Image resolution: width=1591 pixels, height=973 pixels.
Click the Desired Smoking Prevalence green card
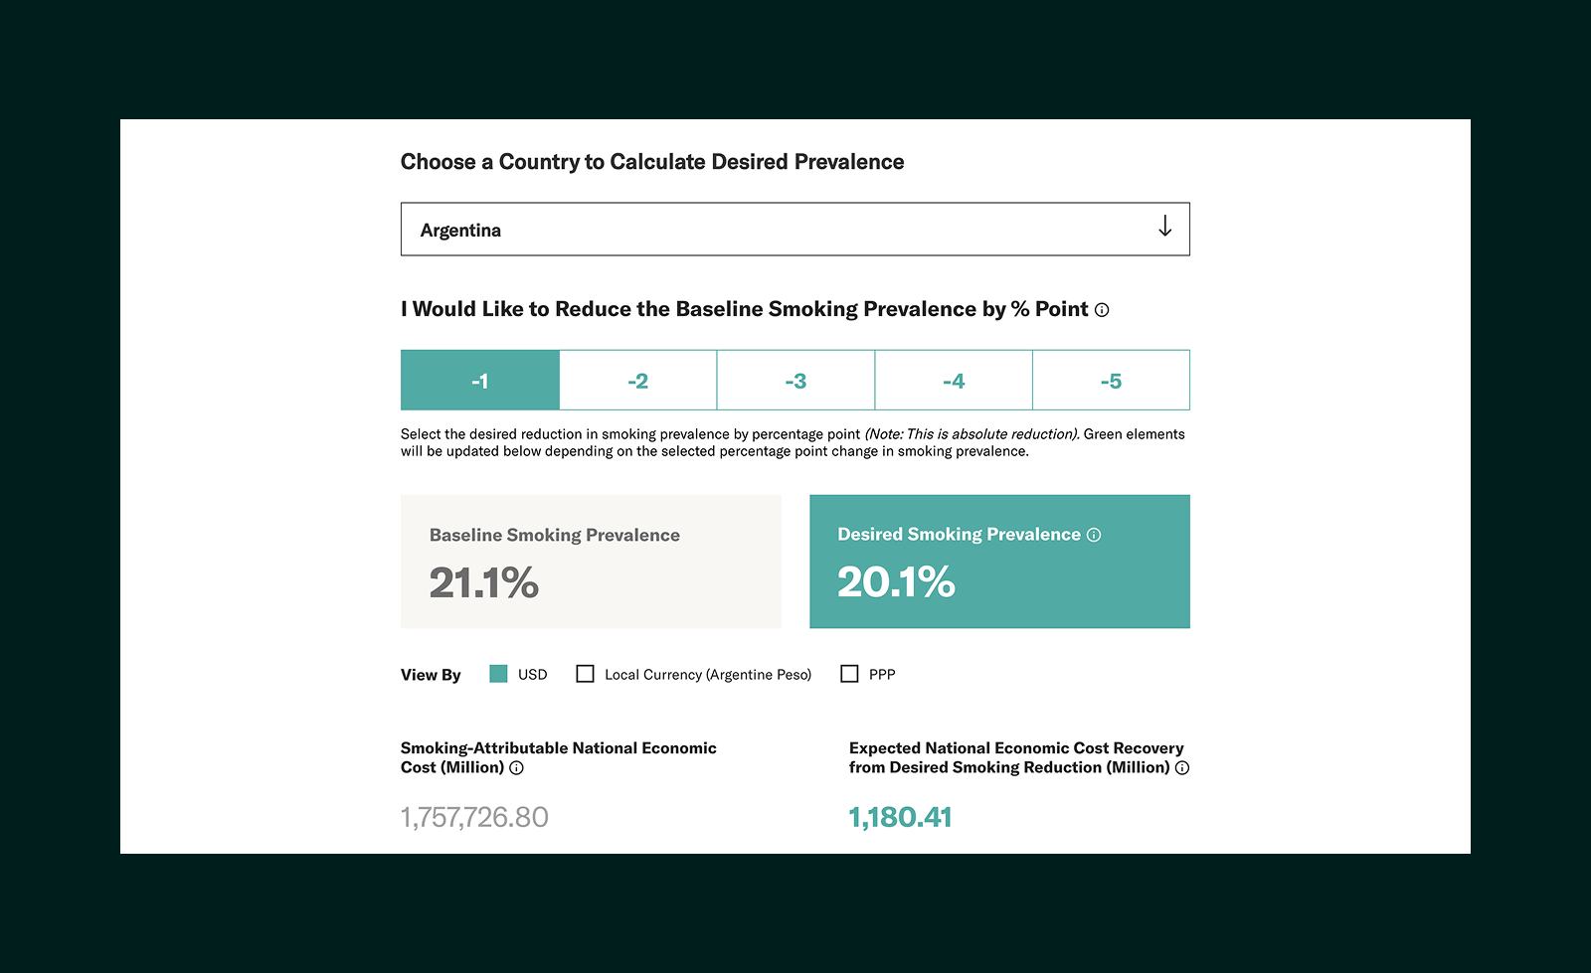[999, 561]
